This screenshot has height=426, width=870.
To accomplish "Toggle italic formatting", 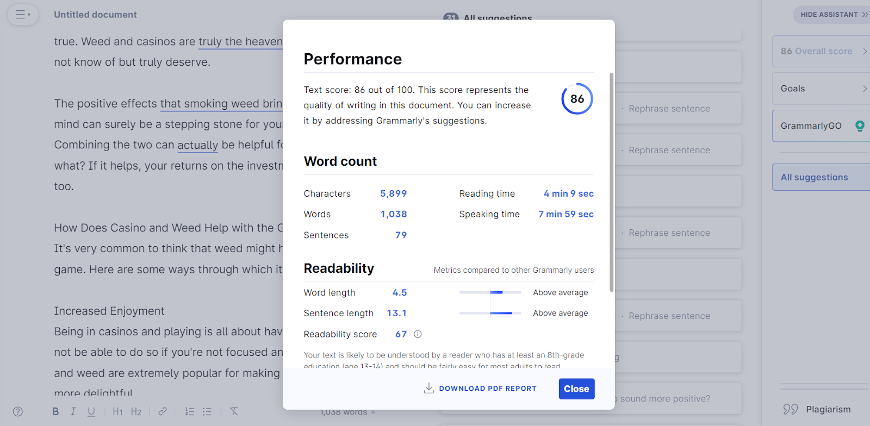I will (73, 411).
